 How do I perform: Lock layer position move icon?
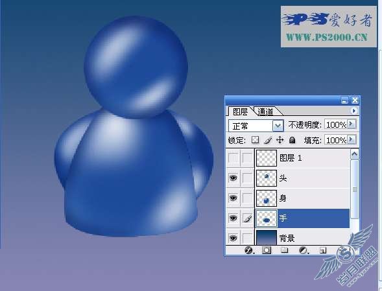(280, 140)
